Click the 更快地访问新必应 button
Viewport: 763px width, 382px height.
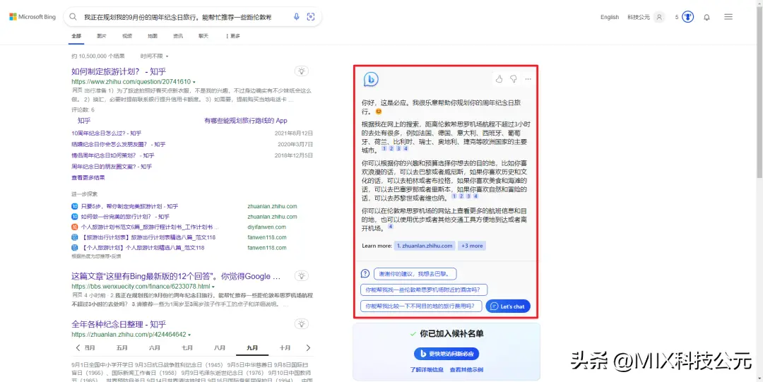(x=446, y=354)
